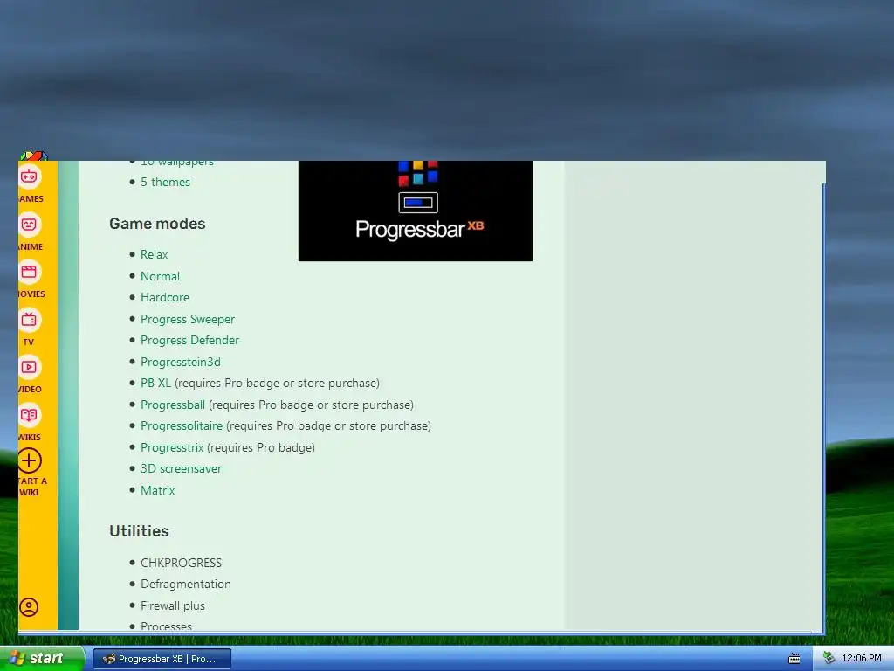894x671 pixels.
Task: Open the Movies section icon in sidebar
Action: 29,272
